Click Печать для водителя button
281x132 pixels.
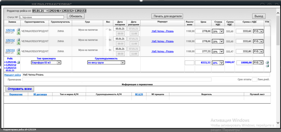point(167,16)
